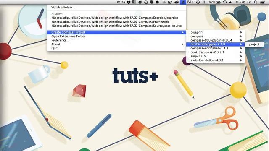Click the hat-shaped menu bar icon
269x151 pixels.
[x=157, y=2]
